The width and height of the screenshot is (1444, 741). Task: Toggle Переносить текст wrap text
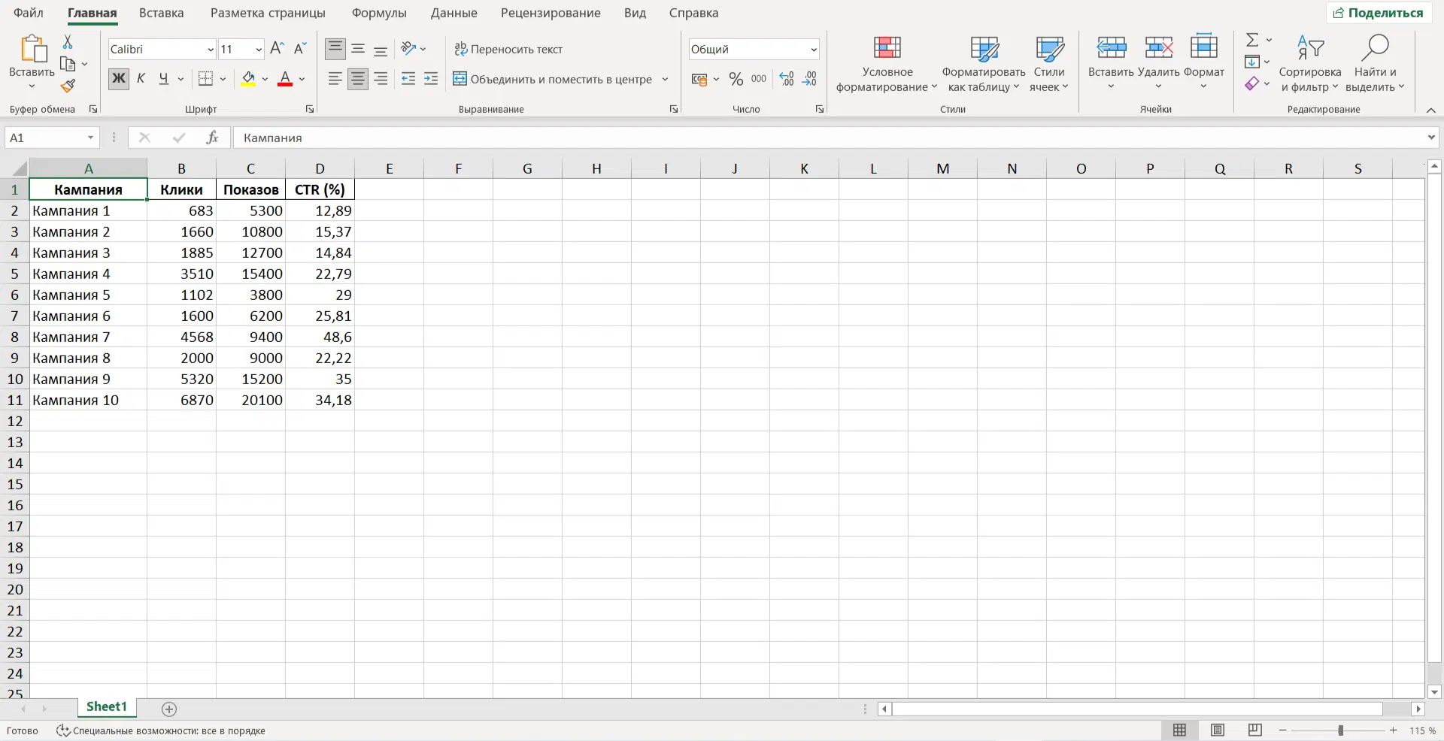coord(508,50)
